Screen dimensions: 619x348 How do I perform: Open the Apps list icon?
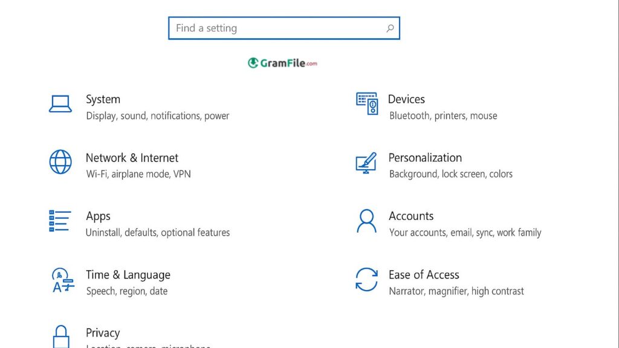coord(60,221)
